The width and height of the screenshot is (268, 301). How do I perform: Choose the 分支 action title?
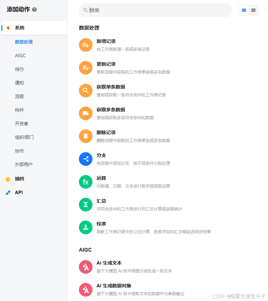coord(101,155)
